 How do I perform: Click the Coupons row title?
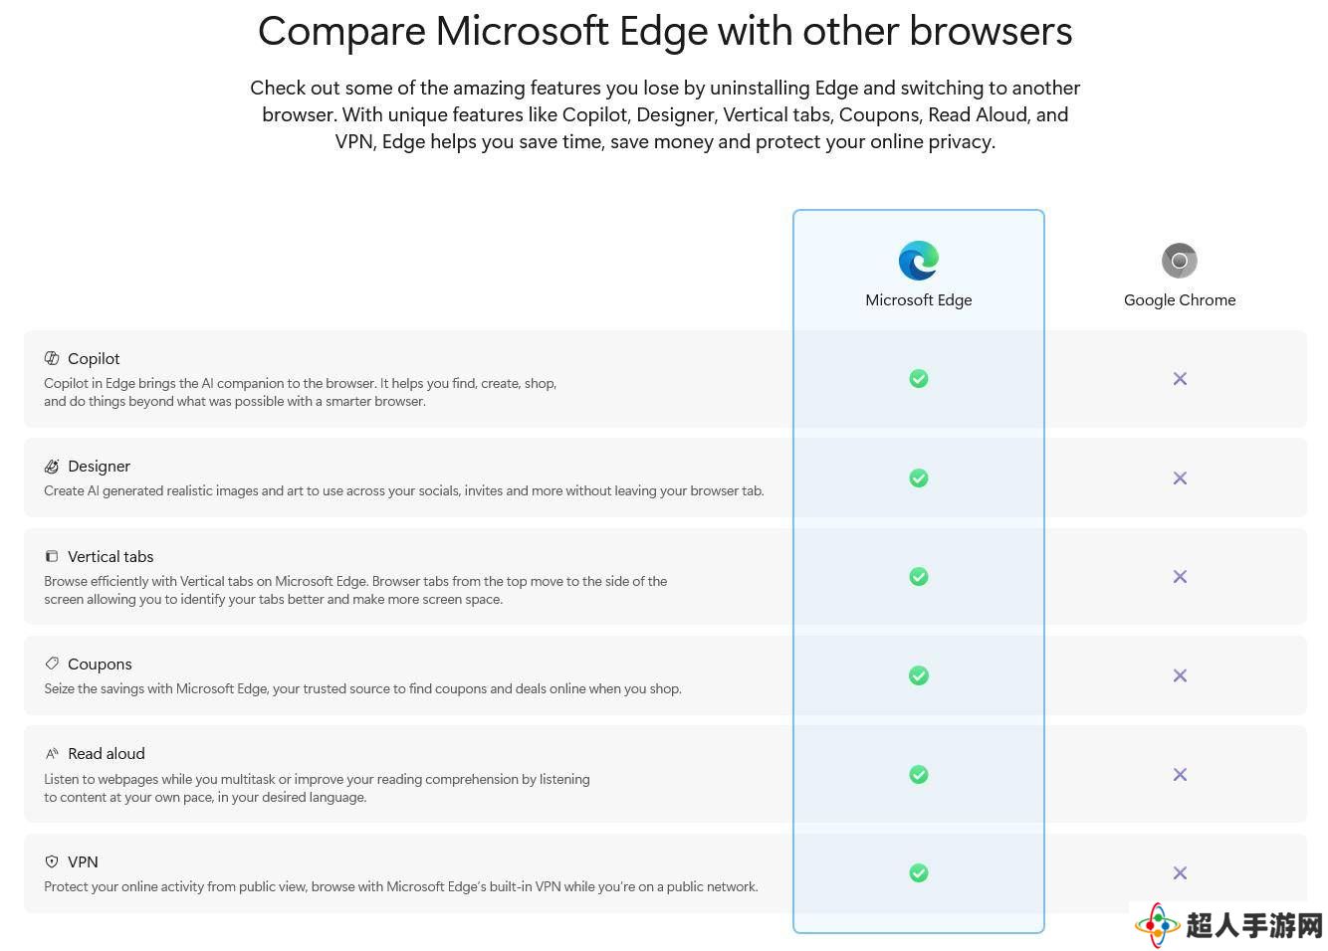pyautogui.click(x=100, y=664)
